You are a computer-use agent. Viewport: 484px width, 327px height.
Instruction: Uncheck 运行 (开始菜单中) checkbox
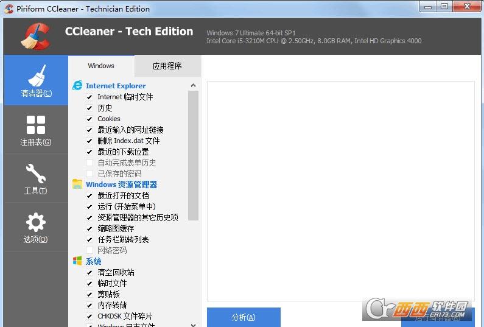[x=89, y=206]
